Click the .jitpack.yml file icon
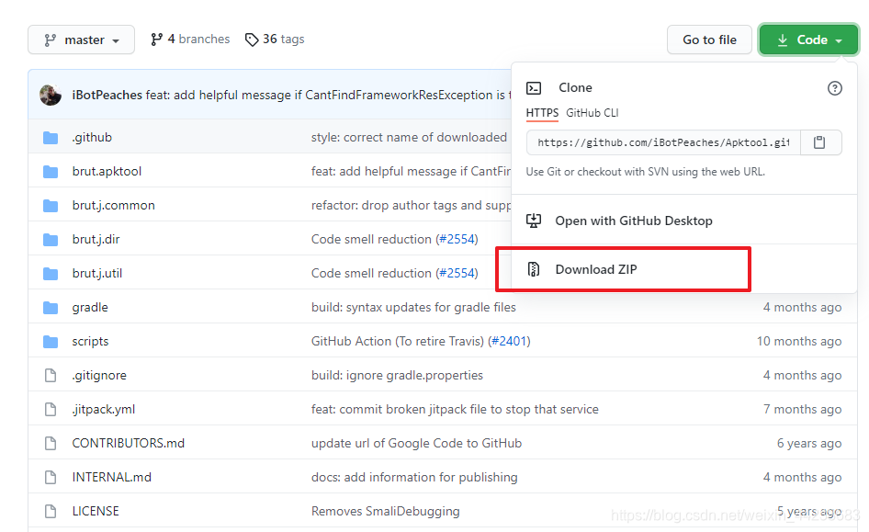 pyautogui.click(x=51, y=410)
